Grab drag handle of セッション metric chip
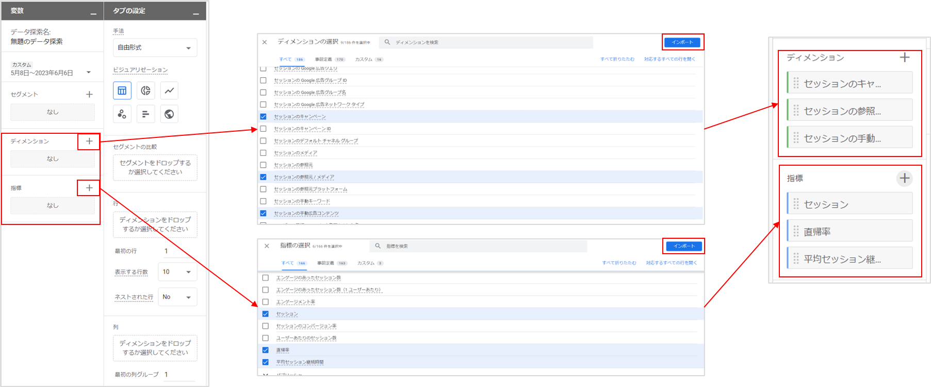Image resolution: width=931 pixels, height=387 pixels. 796,204
